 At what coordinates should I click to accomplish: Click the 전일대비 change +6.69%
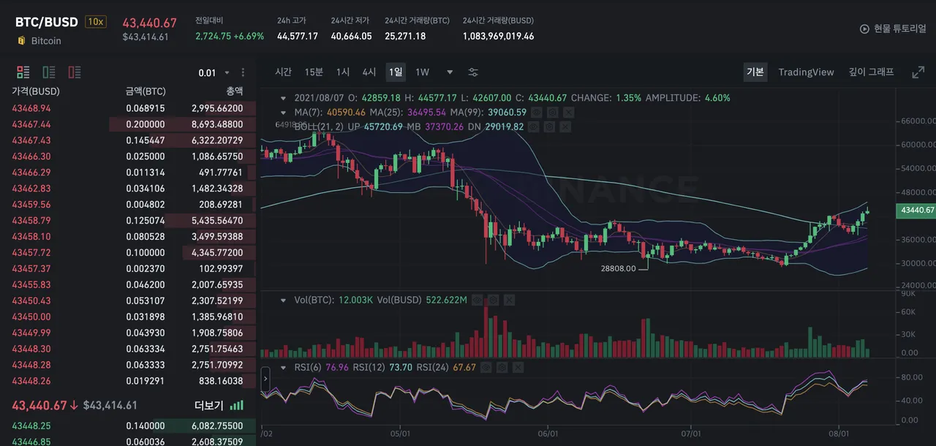249,36
